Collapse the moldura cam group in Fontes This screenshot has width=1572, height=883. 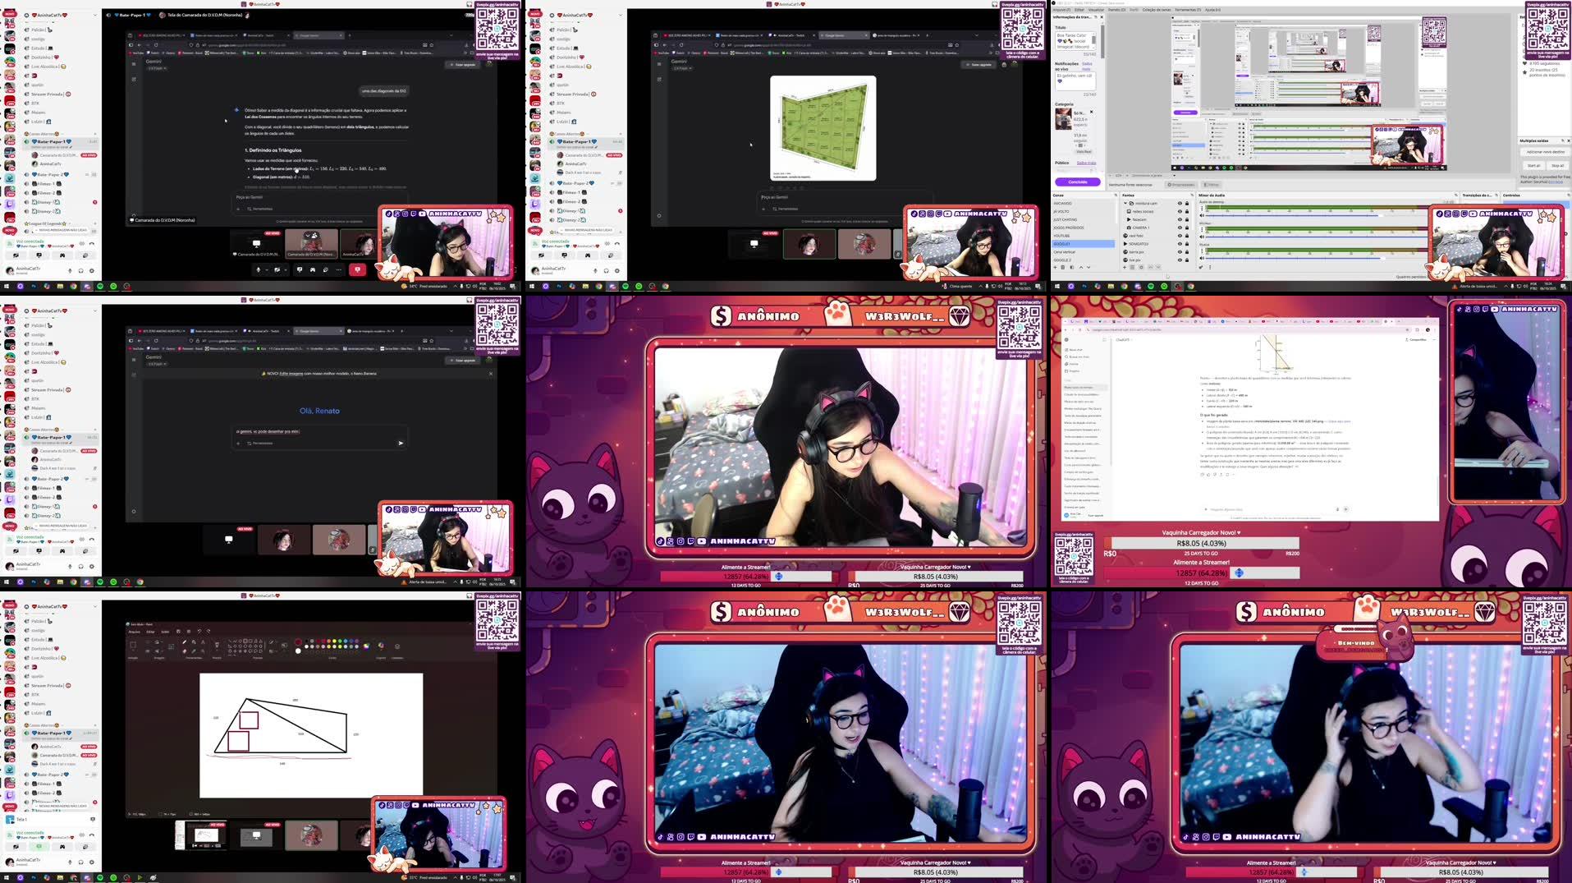point(1125,203)
